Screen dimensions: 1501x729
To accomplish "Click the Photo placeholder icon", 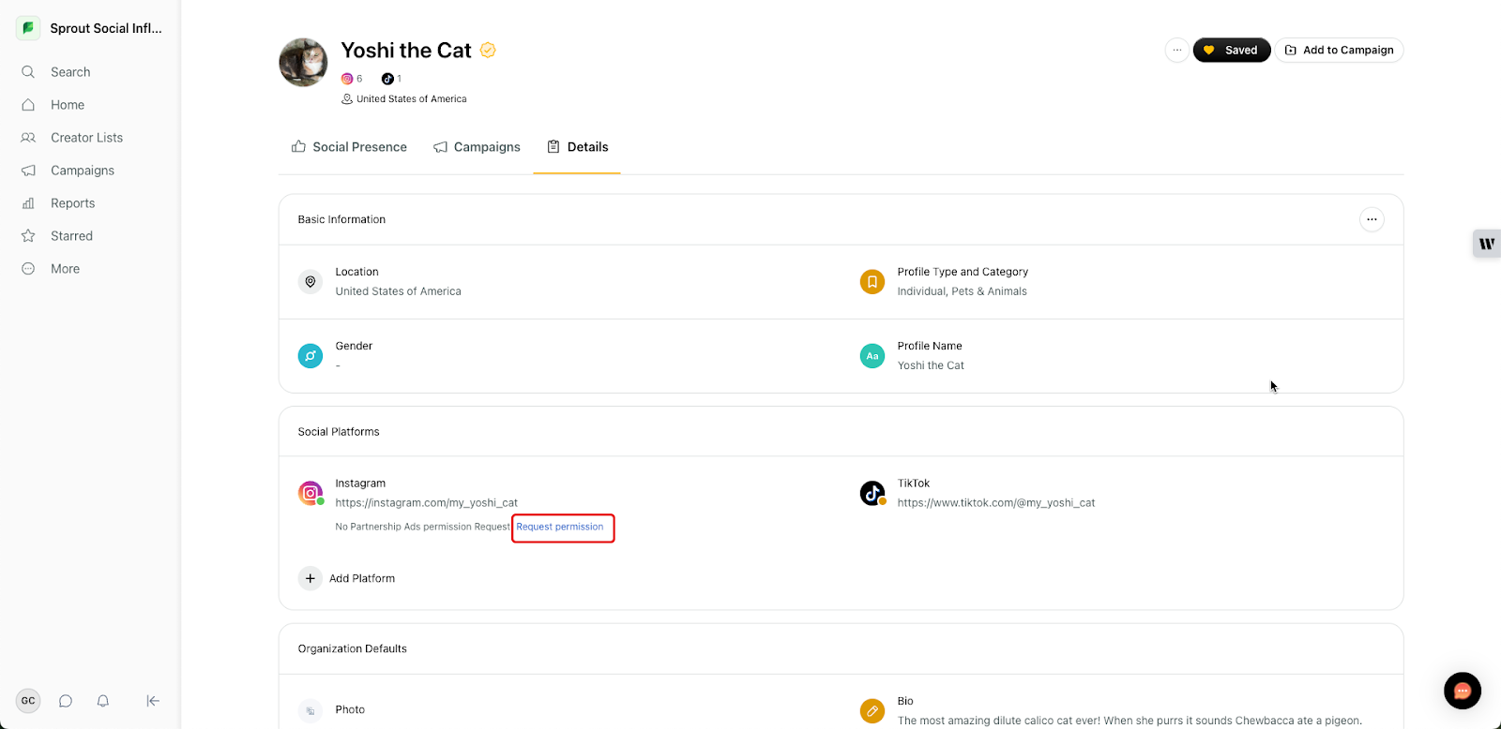I will point(311,711).
